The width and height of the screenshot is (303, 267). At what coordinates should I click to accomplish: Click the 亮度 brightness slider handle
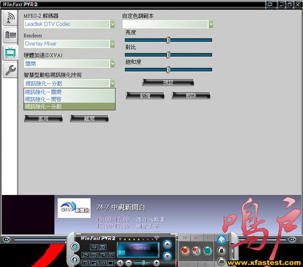click(168, 40)
